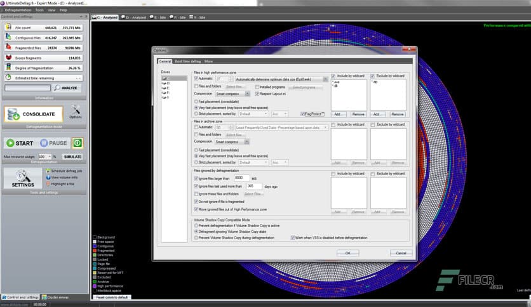Click the Degree of fragmentation icon
Screen dimensions: 531x307
click(x=8, y=67)
